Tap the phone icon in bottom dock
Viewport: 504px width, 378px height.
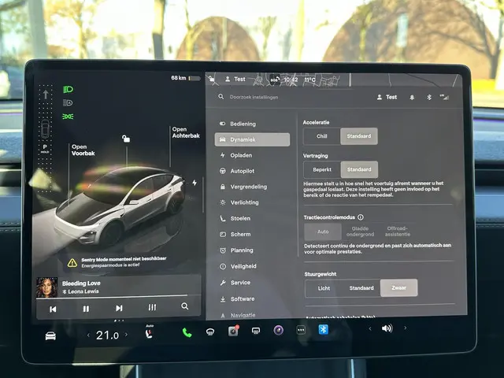(x=187, y=332)
